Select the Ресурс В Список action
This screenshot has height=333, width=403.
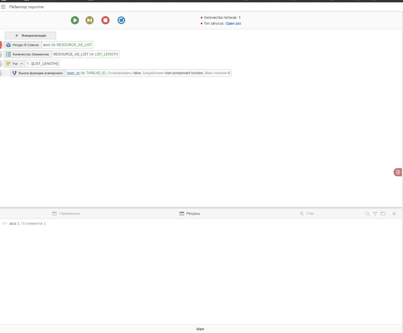pos(23,45)
